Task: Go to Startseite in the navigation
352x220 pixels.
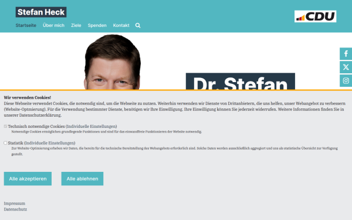Action: coord(26,25)
